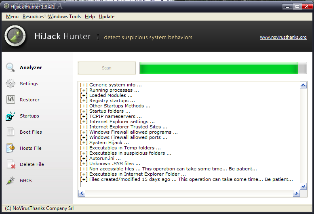Click the 'Loaded Modules' log line
Screen dimensions: 314x214
[106, 95]
